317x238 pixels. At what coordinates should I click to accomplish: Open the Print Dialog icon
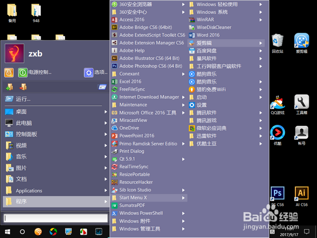pos(115,151)
